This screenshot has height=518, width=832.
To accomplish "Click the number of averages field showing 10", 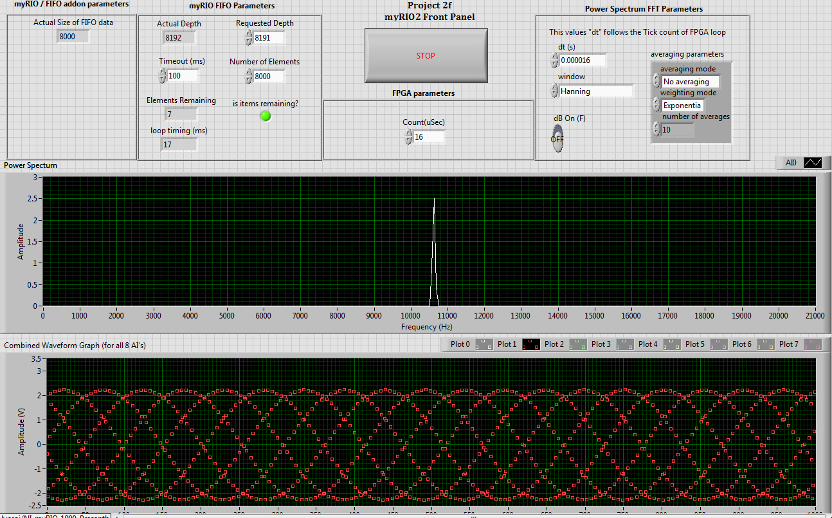I will 678,129.
